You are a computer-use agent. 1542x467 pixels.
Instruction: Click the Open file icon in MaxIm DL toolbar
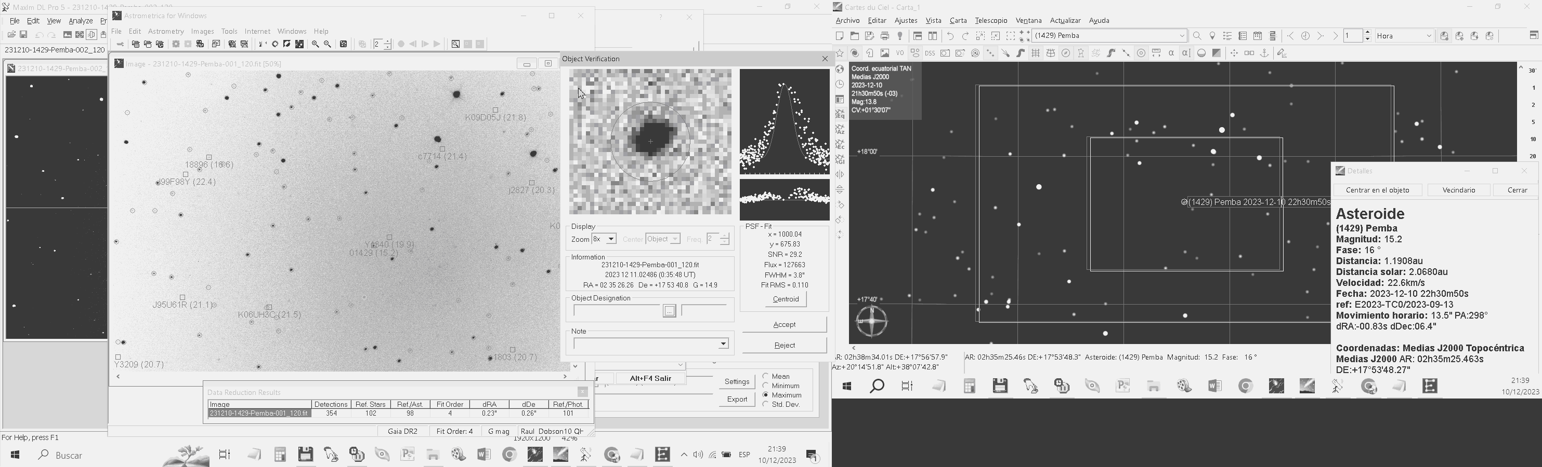[11, 35]
